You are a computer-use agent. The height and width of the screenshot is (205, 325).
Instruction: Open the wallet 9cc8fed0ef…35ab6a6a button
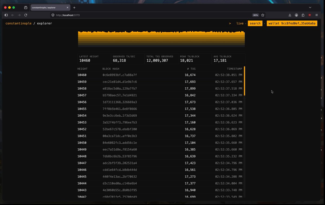pyautogui.click(x=292, y=23)
